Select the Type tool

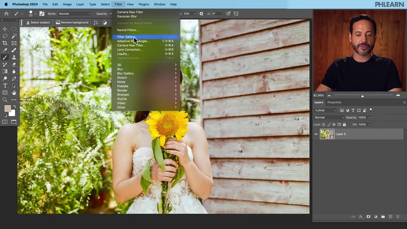(5, 86)
